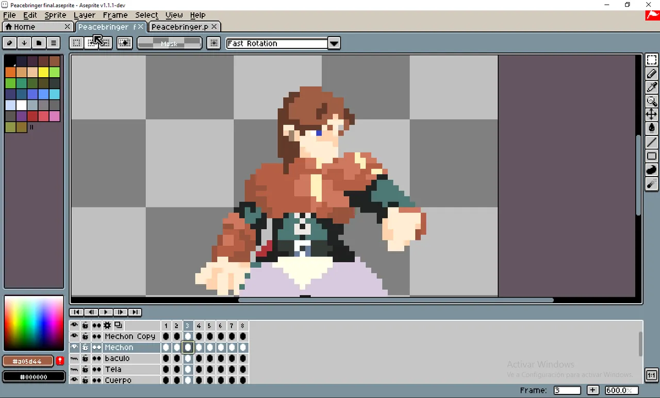
Task: Toggle continuous cels on Tela layer
Action: (96, 370)
